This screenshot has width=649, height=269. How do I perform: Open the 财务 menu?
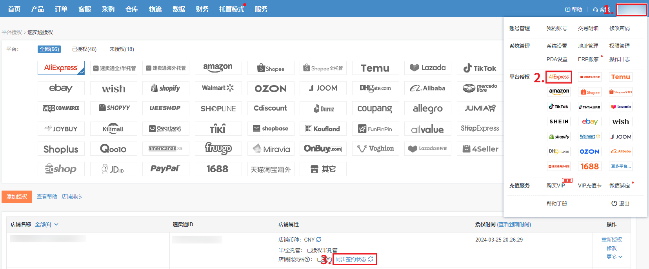click(202, 9)
